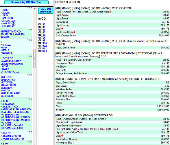Click camera icon beside CD column header
This screenshot has height=145, width=170.
(x=40, y=19)
